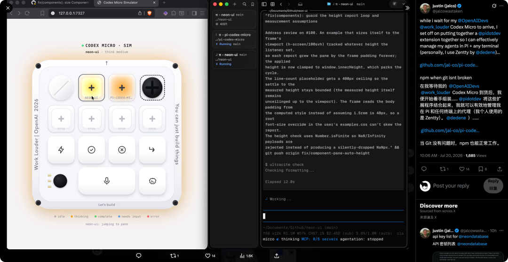Open the first @work_louder mention link
This screenshot has height=262, width=508.
tap(435, 27)
